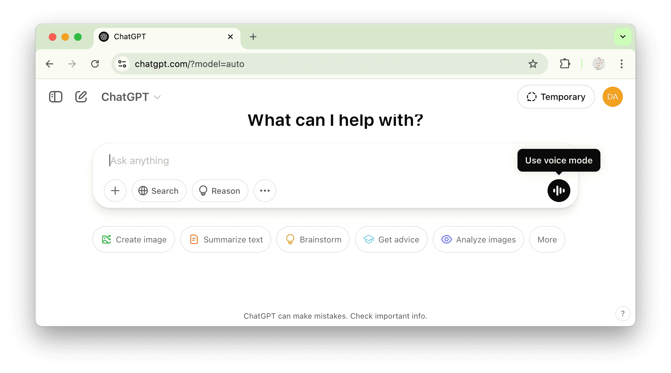Click the yellow bulb icon beside Brainstorm
671x373 pixels.
point(290,239)
